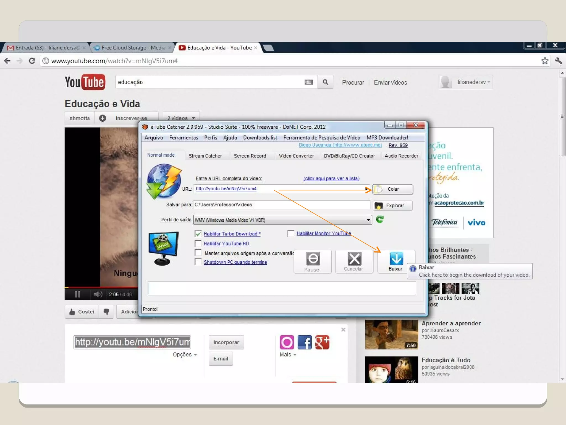566x425 pixels.
Task: Switch to the Screen Record tab
Action: 250,156
